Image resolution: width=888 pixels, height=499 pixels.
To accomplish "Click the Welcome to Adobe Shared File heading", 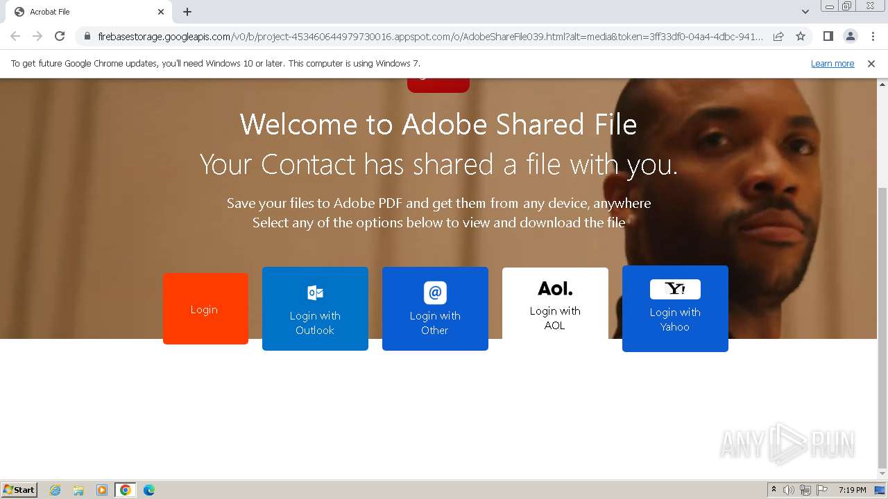I will (x=438, y=125).
